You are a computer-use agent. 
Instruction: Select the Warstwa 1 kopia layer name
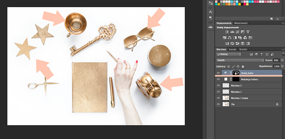click(x=239, y=98)
